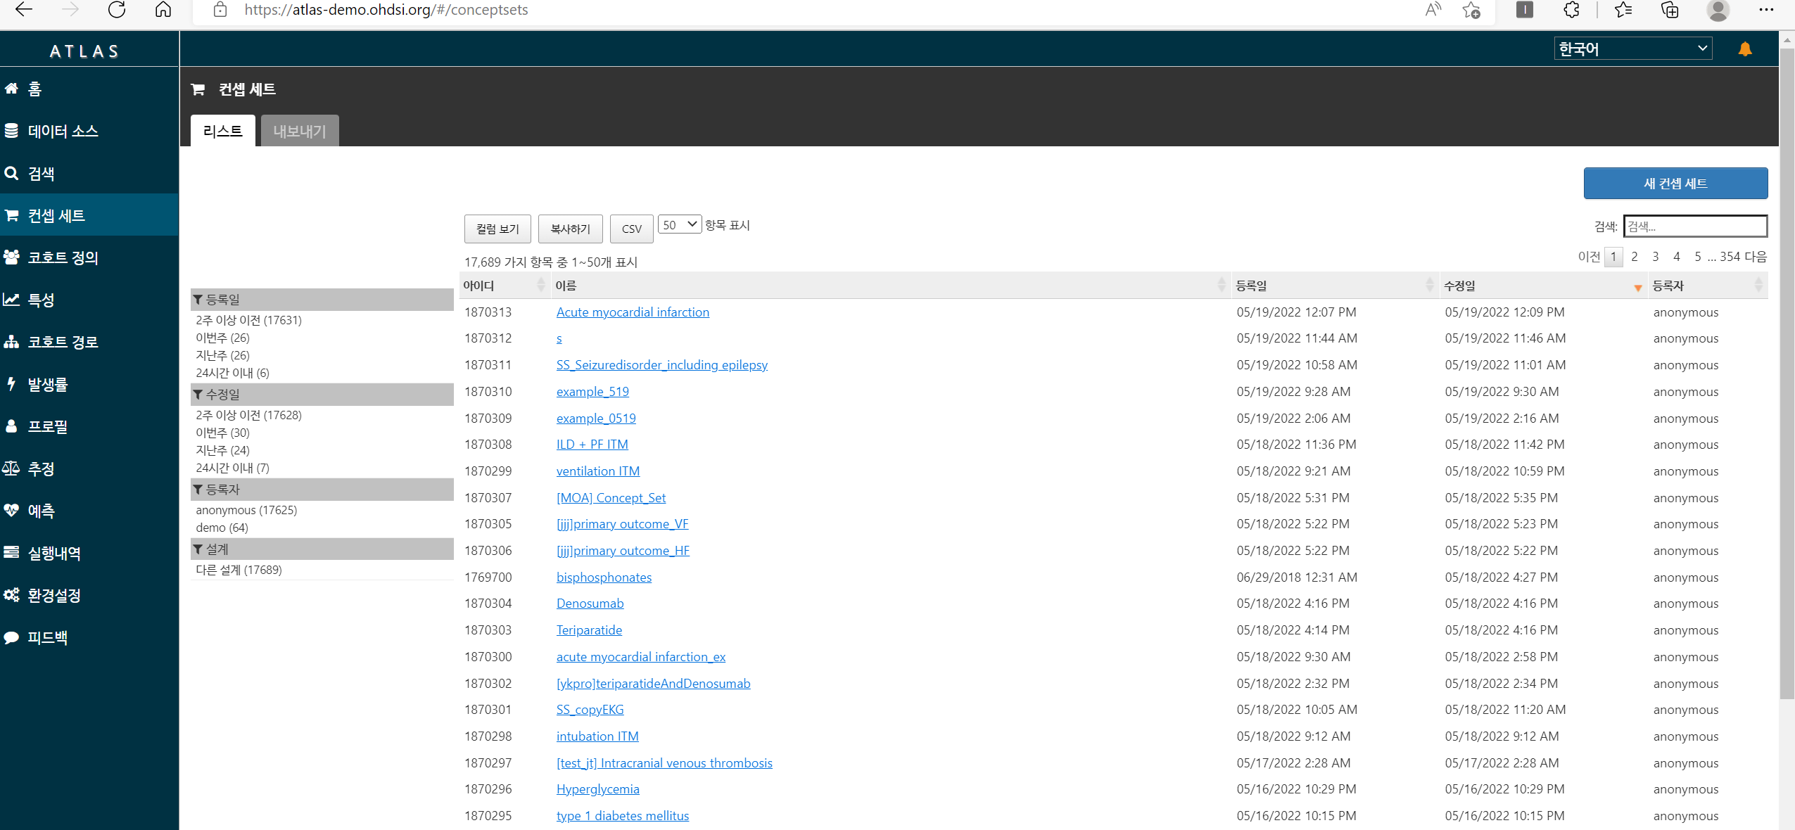Filter by 이번주 (26) registration date

[x=222, y=338]
